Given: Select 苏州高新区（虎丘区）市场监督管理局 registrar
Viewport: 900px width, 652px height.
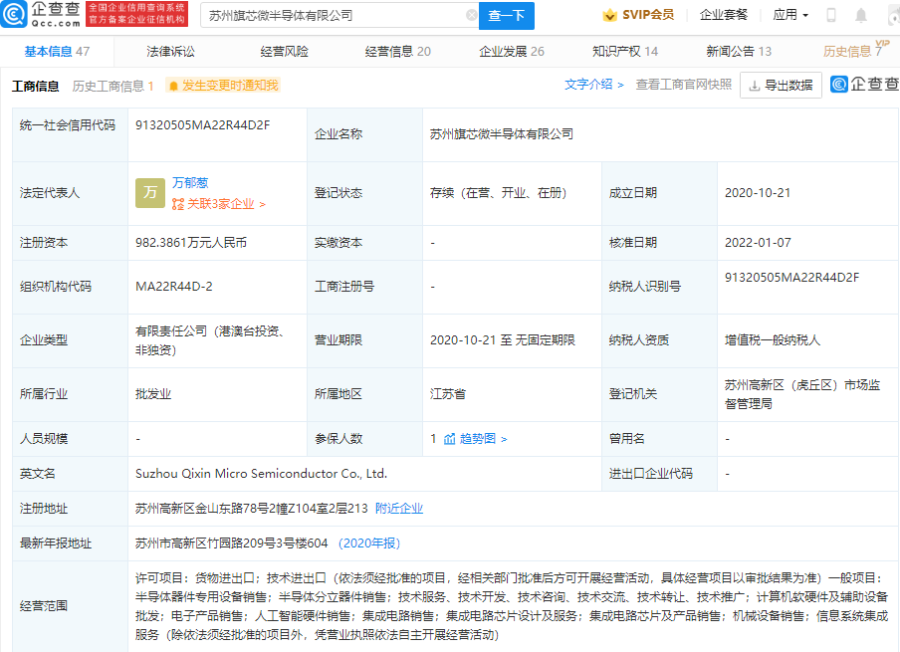Looking at the screenshot, I should (x=802, y=394).
